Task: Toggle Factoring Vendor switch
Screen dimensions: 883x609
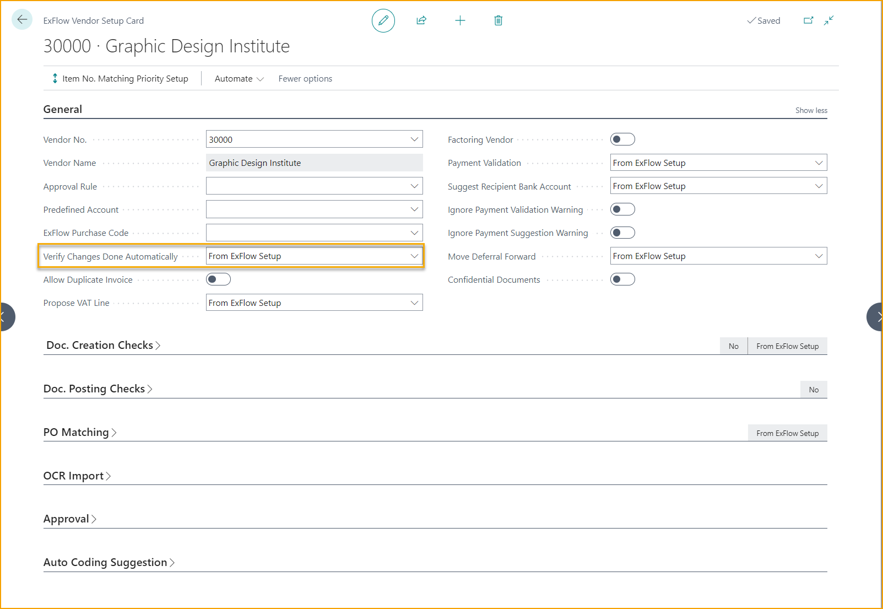Action: coord(622,139)
